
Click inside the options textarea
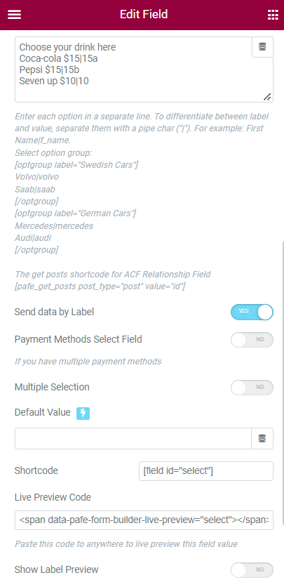pyautogui.click(x=134, y=70)
